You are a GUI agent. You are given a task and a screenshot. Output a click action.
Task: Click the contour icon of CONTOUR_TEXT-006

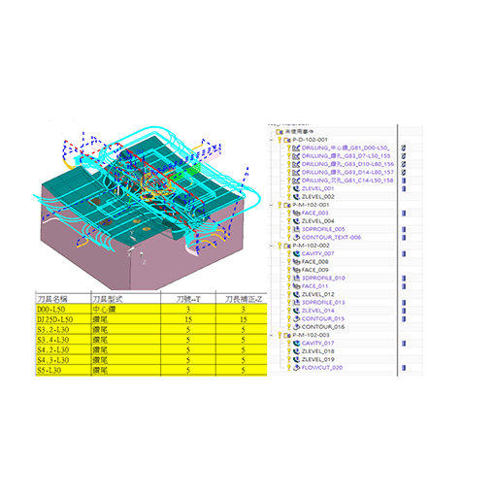296,238
